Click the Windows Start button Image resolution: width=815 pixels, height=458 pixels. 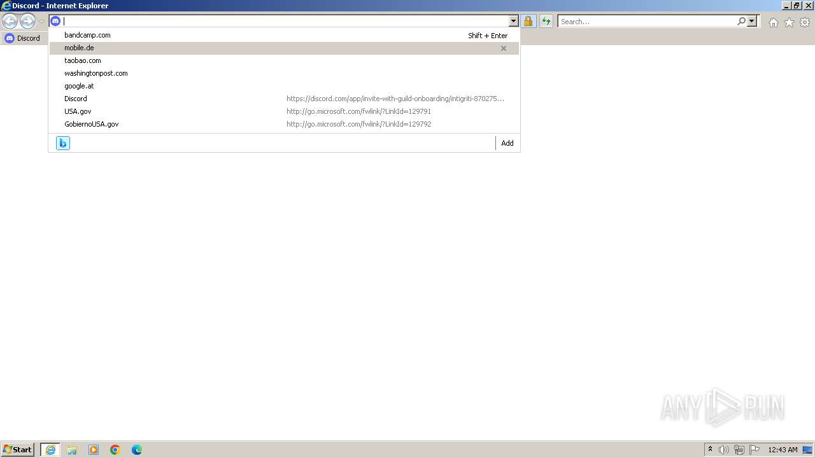pos(18,450)
